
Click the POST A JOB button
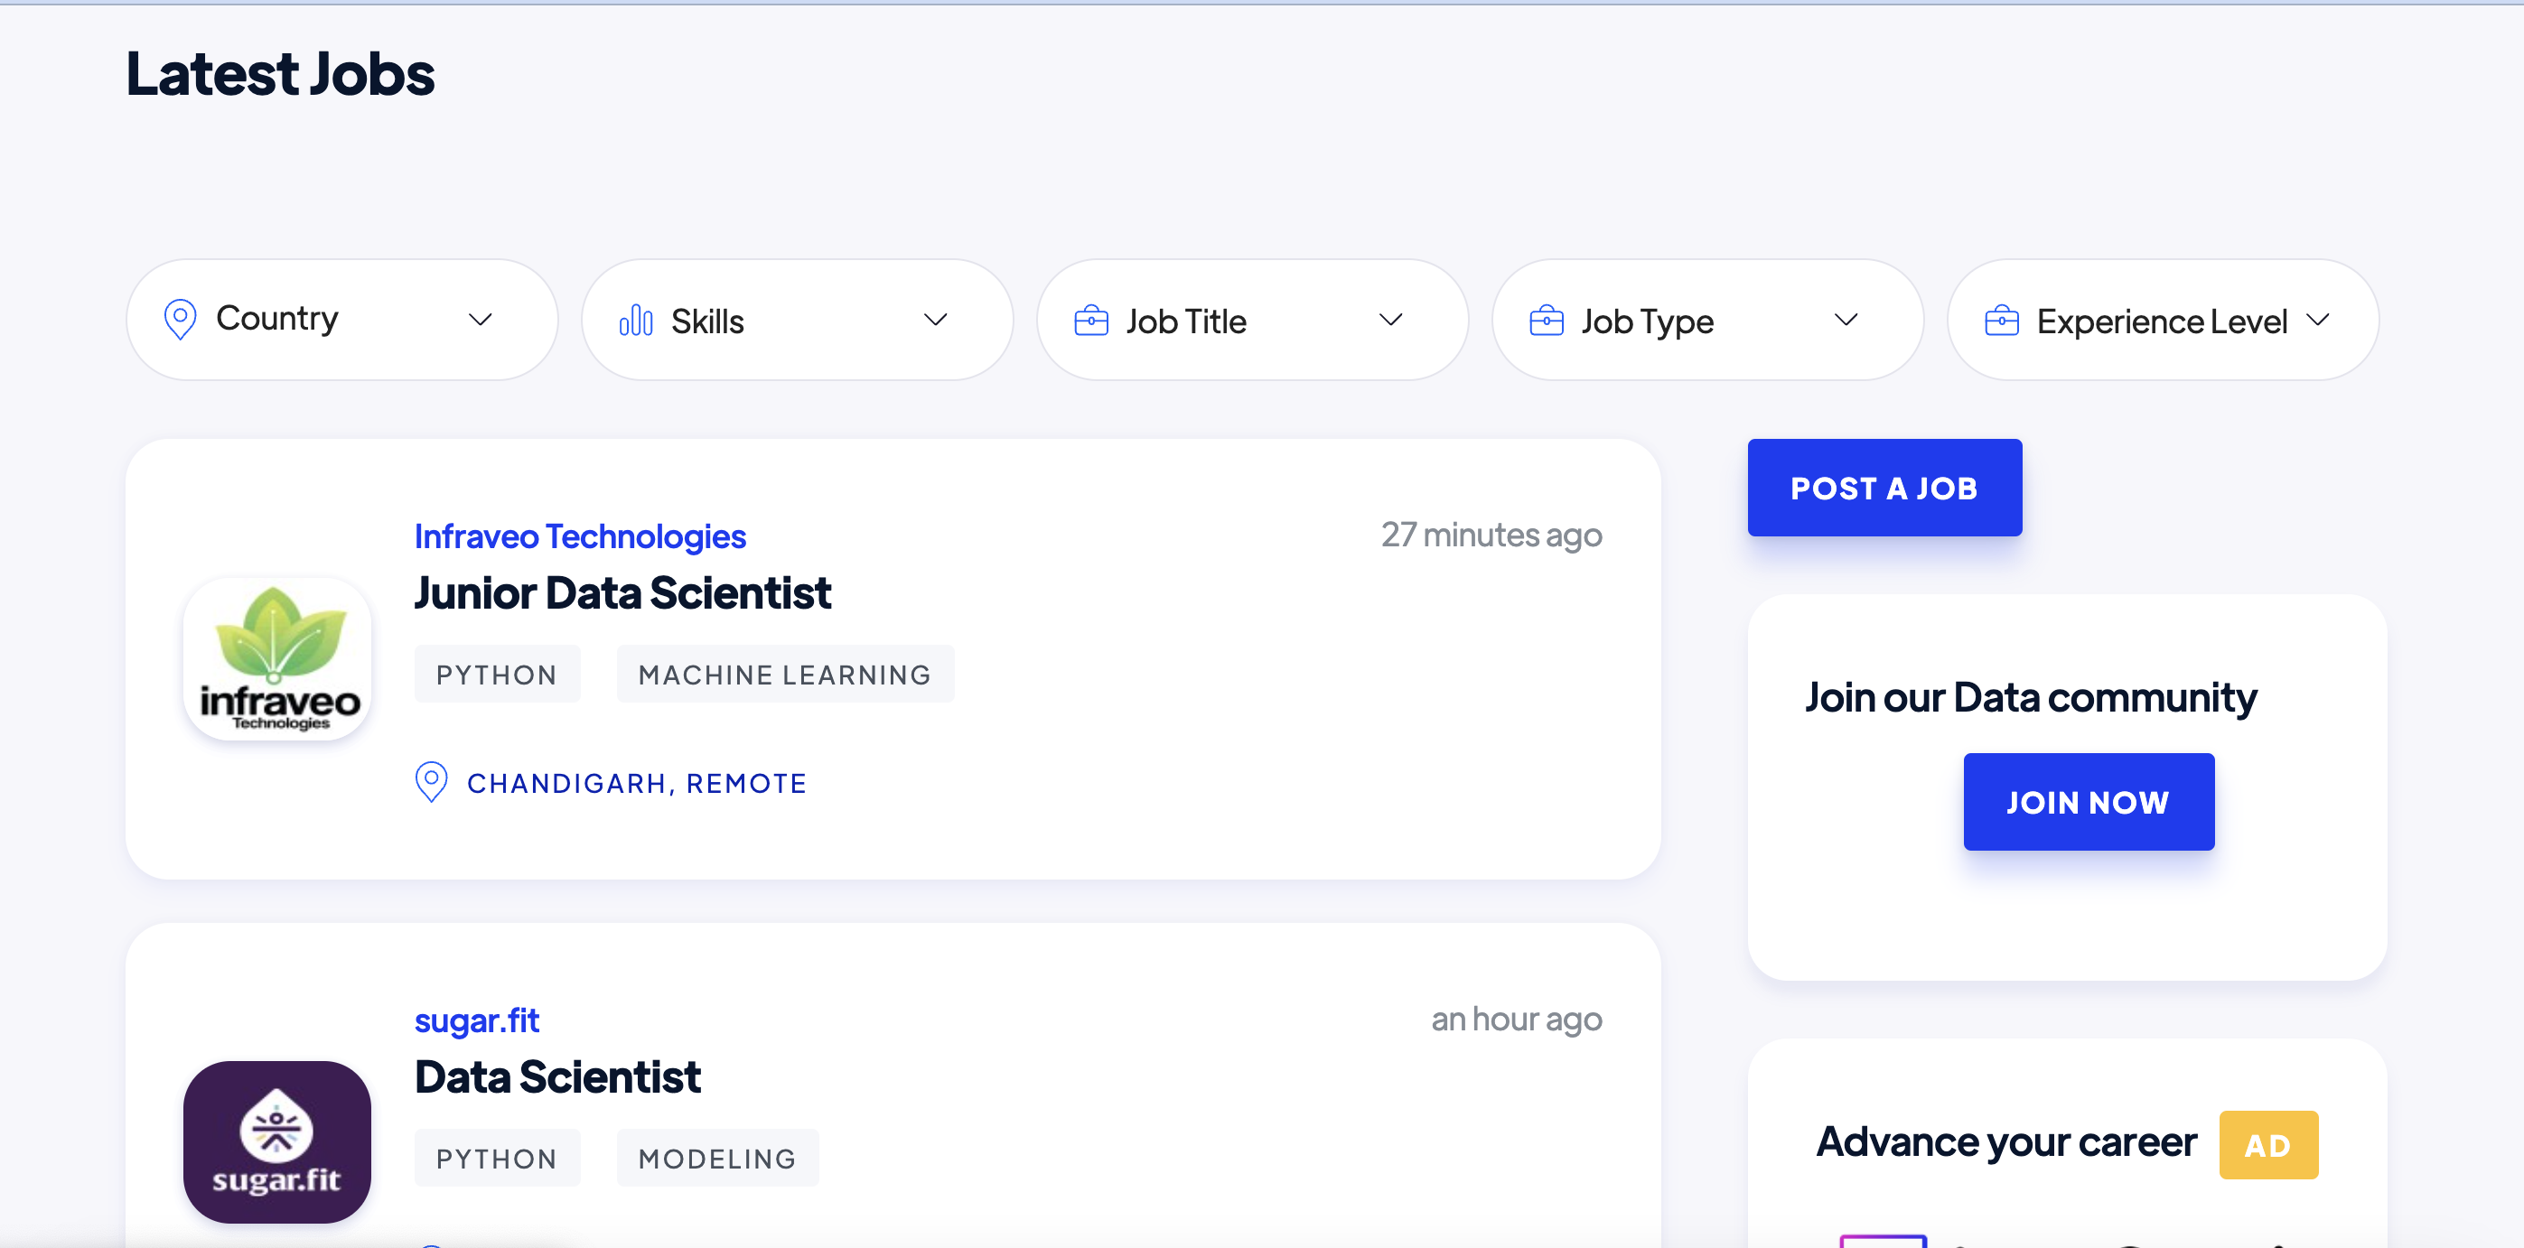pos(1884,487)
